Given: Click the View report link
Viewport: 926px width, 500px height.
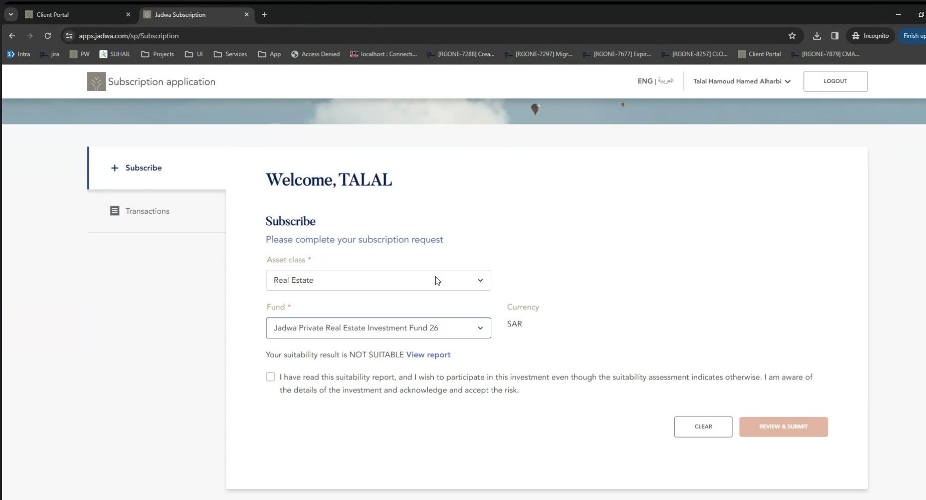Looking at the screenshot, I should click(428, 355).
